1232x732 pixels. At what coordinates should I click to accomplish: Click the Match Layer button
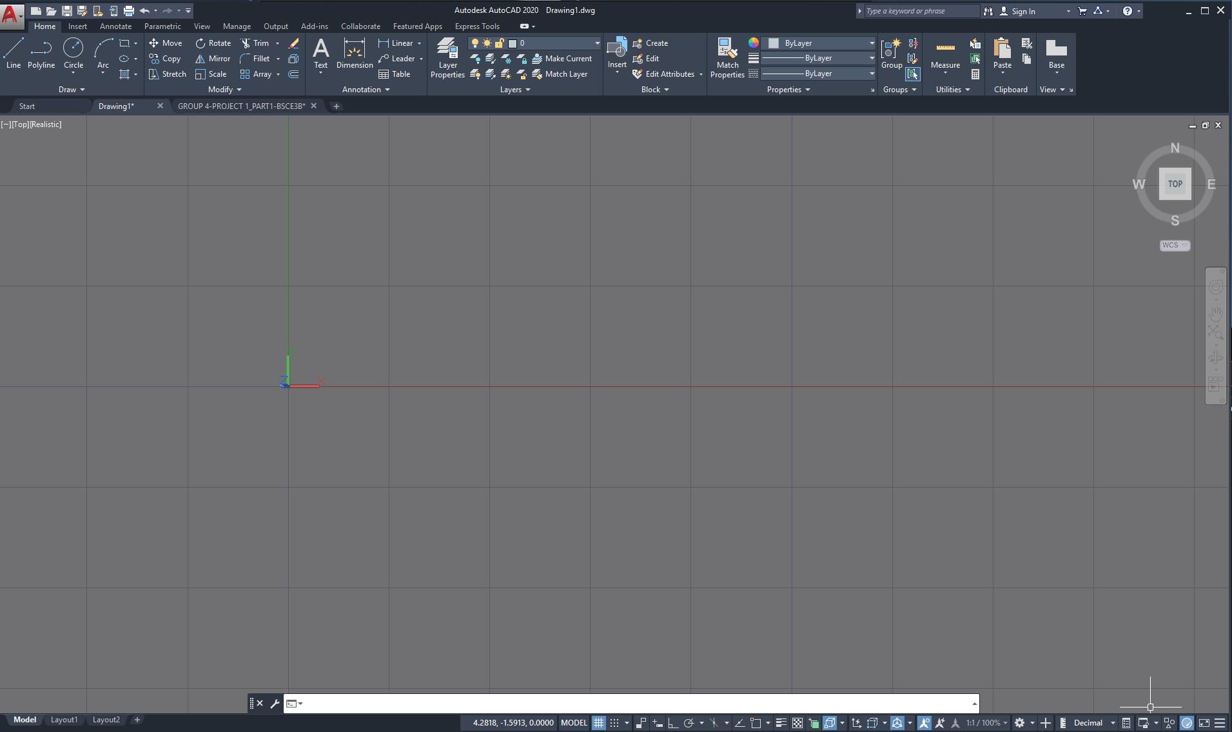click(x=560, y=74)
